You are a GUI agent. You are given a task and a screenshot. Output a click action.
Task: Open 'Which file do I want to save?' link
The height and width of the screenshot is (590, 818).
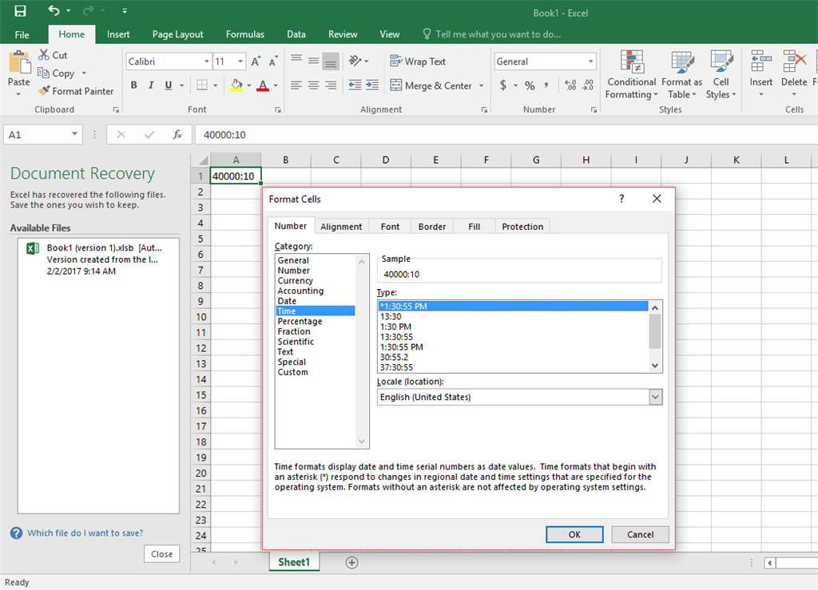click(85, 533)
